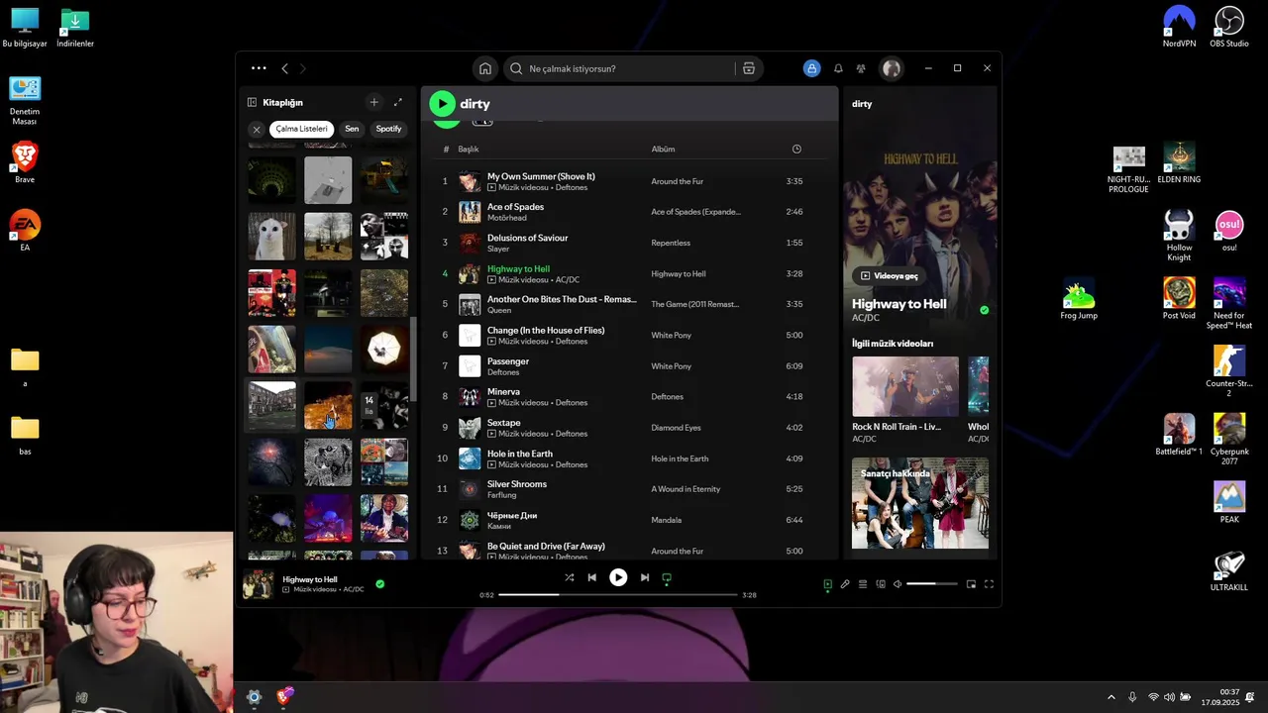
Task: Open the play queue icon
Action: coord(863,584)
